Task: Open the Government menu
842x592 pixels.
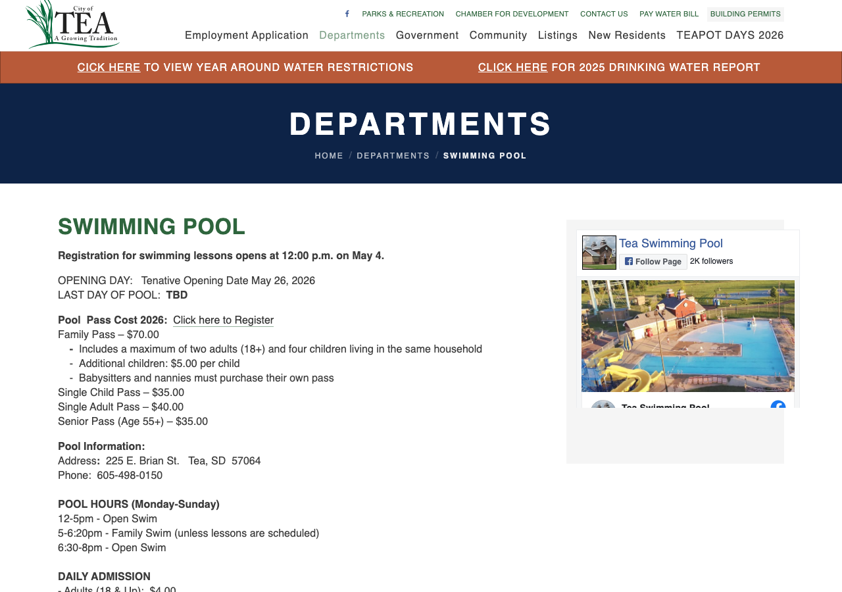Action: pos(428,36)
